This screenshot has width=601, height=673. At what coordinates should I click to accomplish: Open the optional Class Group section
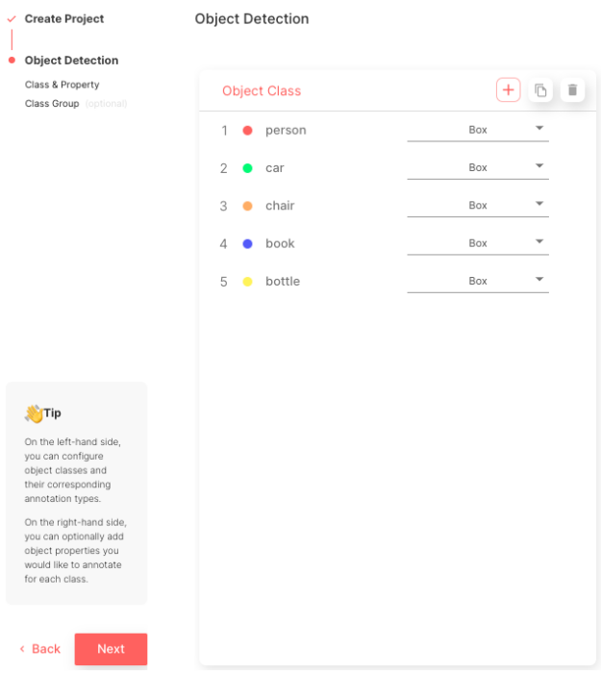53,104
